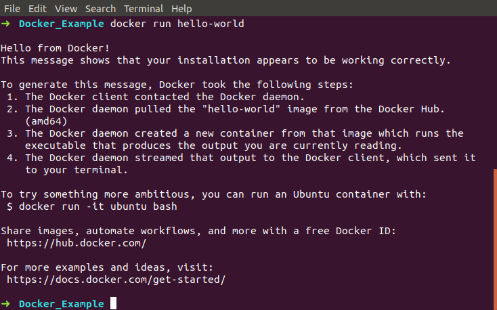The image size is (497, 310).
Task: Click the block cursor at bottom prompt
Action: pyautogui.click(x=113, y=303)
